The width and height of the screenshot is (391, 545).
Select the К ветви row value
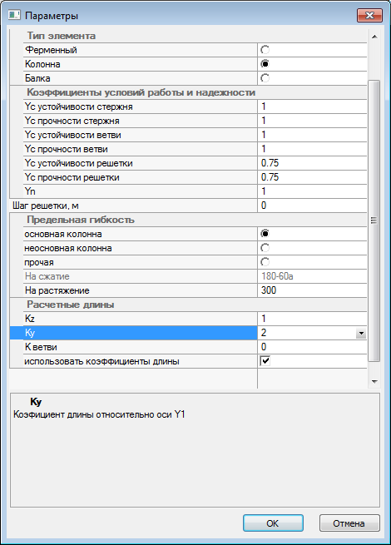click(312, 347)
